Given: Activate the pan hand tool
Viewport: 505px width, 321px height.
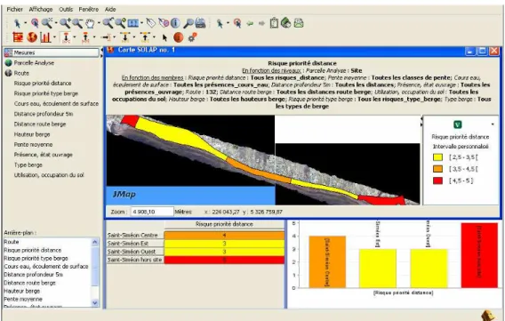Looking at the screenshot, I should pos(90,23).
